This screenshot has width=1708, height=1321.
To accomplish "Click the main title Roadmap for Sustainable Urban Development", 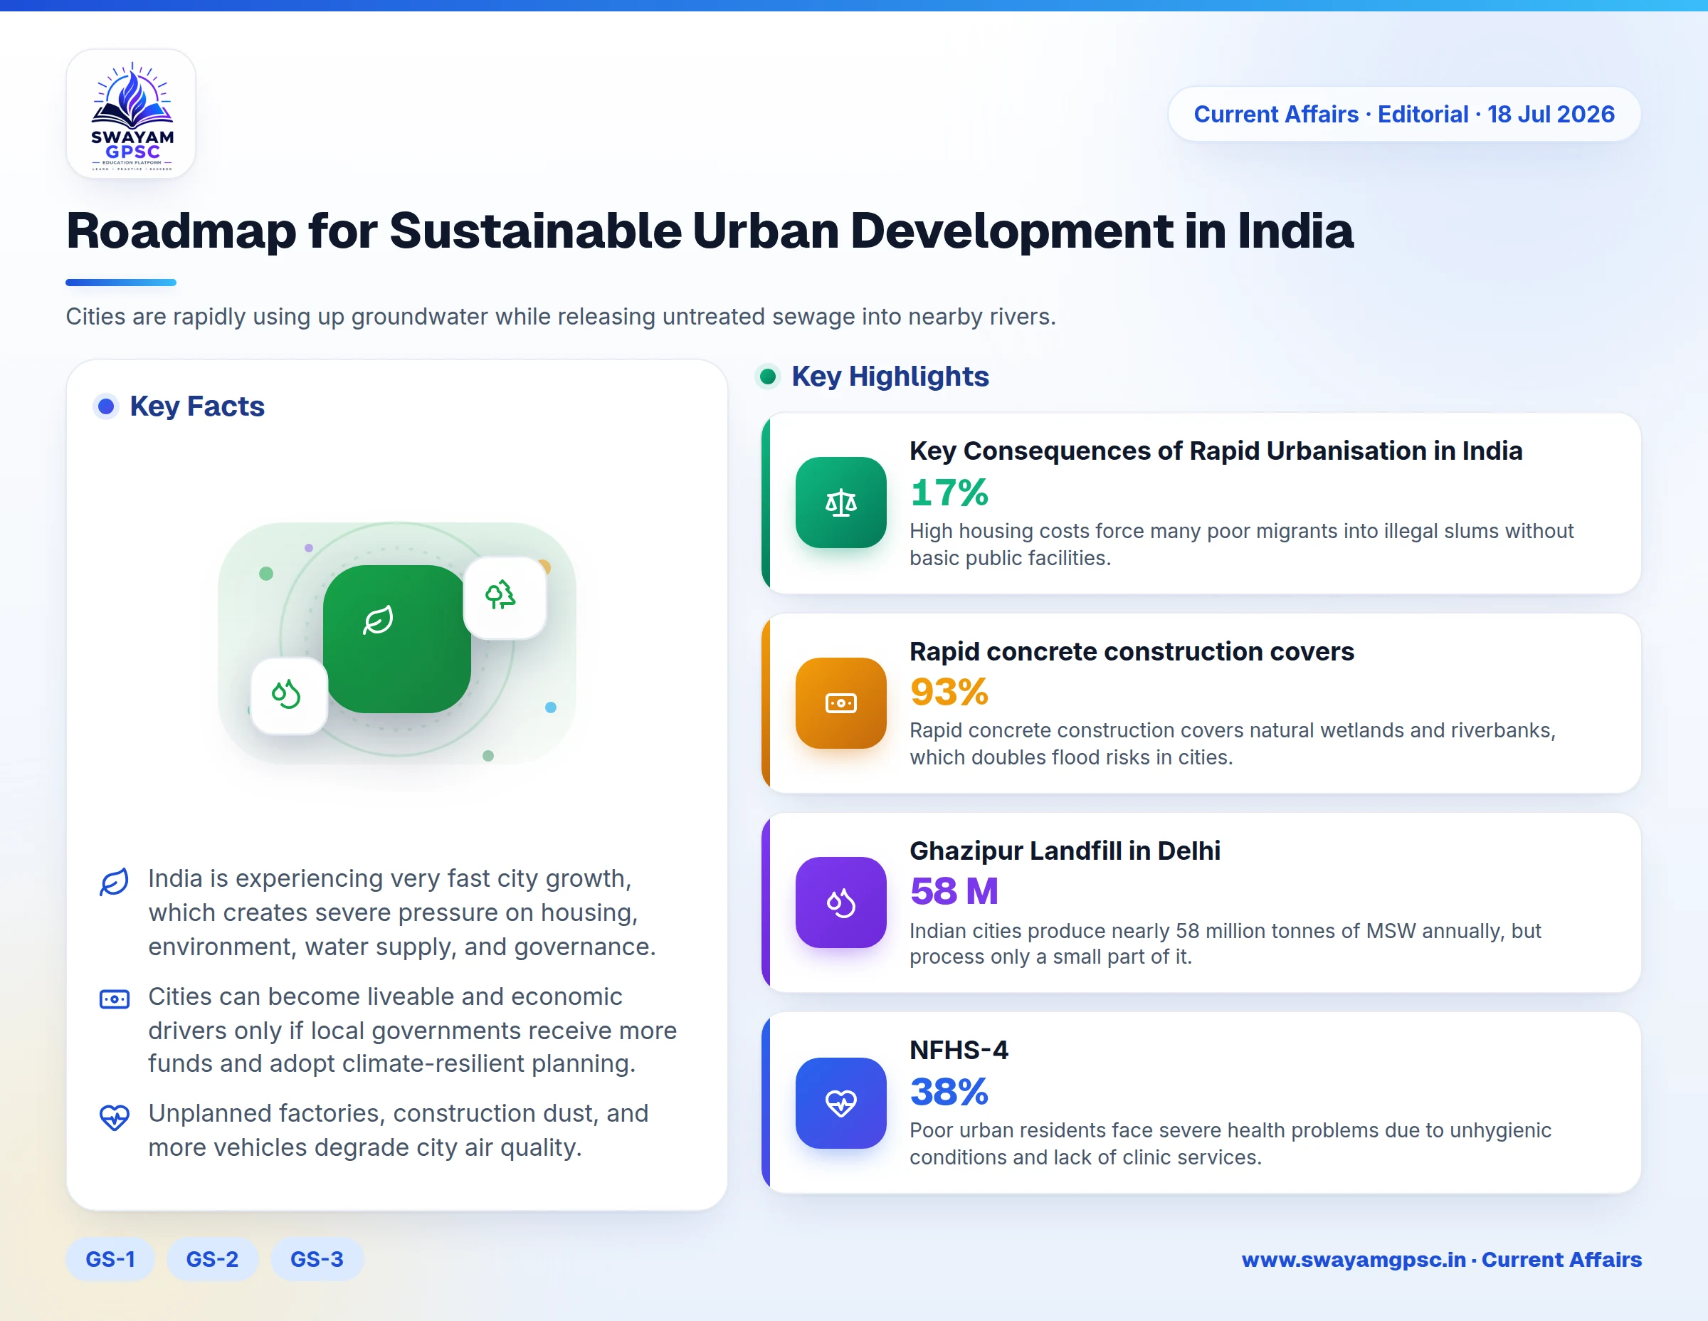I will 710,231.
